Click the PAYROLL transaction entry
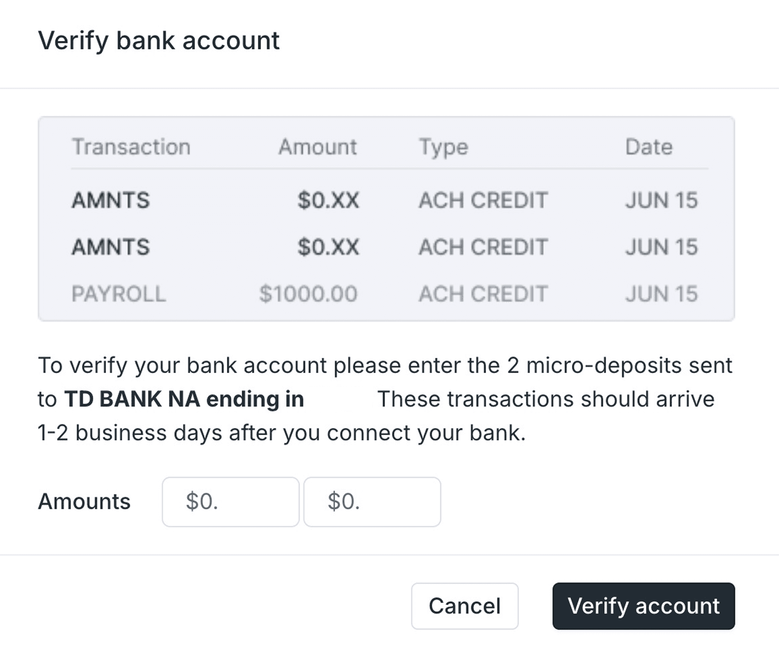Image resolution: width=779 pixels, height=650 pixels. 119,294
